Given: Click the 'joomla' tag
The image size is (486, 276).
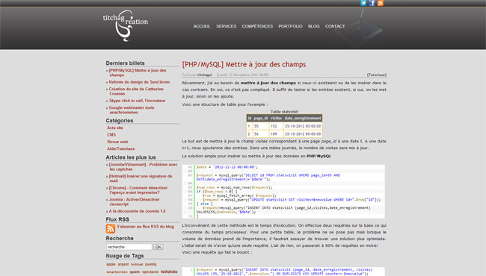Looking at the screenshot, I should pos(150,264).
